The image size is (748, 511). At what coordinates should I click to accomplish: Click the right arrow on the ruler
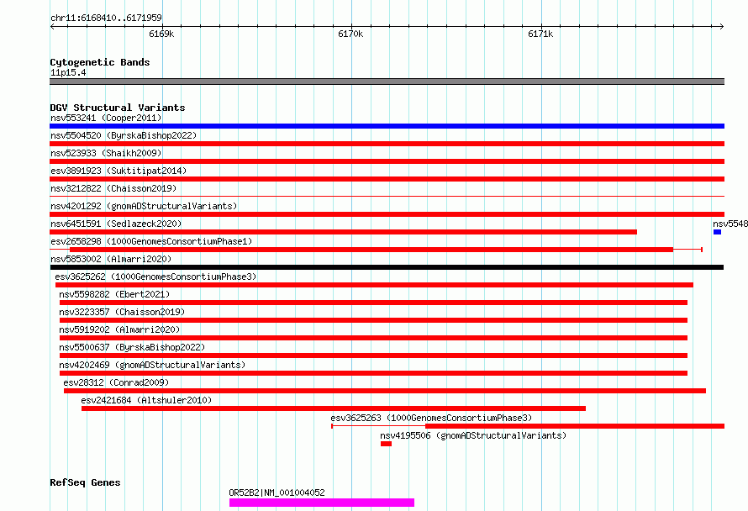[x=721, y=27]
